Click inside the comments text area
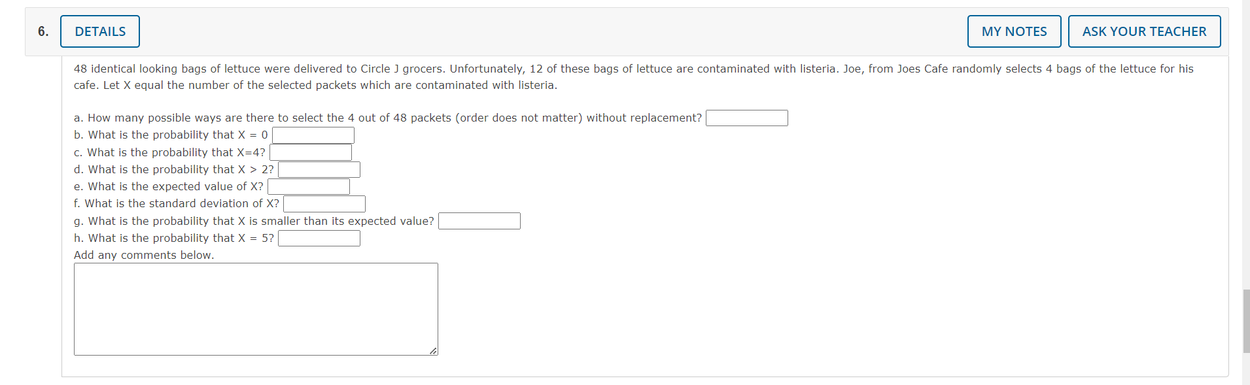The image size is (1250, 385). click(255, 307)
